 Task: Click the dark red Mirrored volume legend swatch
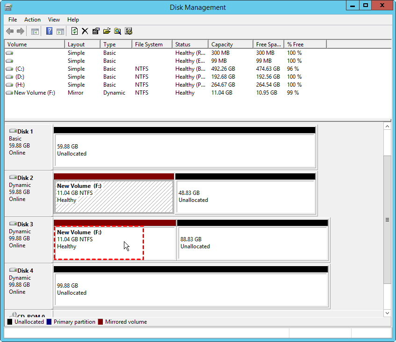tap(101, 322)
